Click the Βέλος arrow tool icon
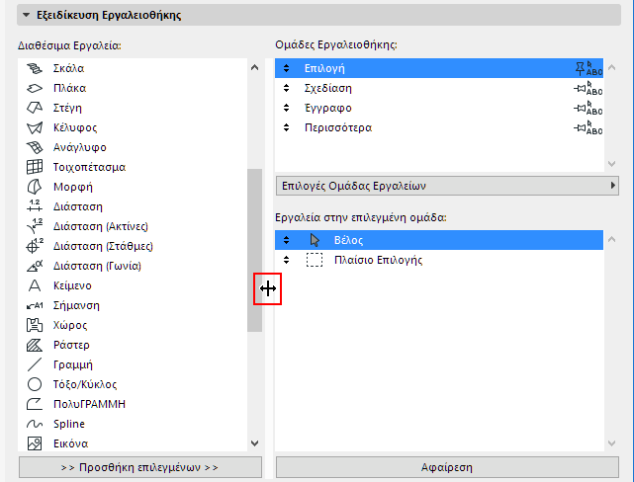The image size is (634, 482). 315,240
